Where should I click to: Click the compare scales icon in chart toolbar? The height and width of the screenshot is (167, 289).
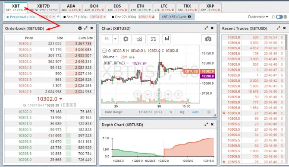154,39
